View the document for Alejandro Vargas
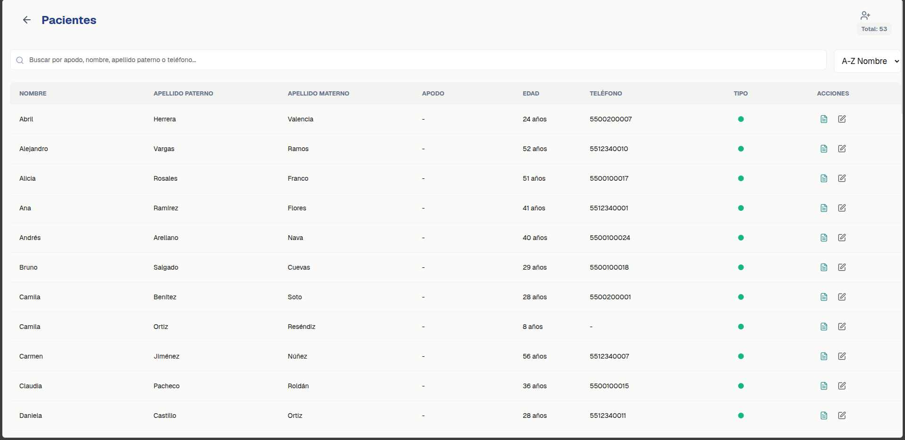The width and height of the screenshot is (905, 440). (824, 149)
